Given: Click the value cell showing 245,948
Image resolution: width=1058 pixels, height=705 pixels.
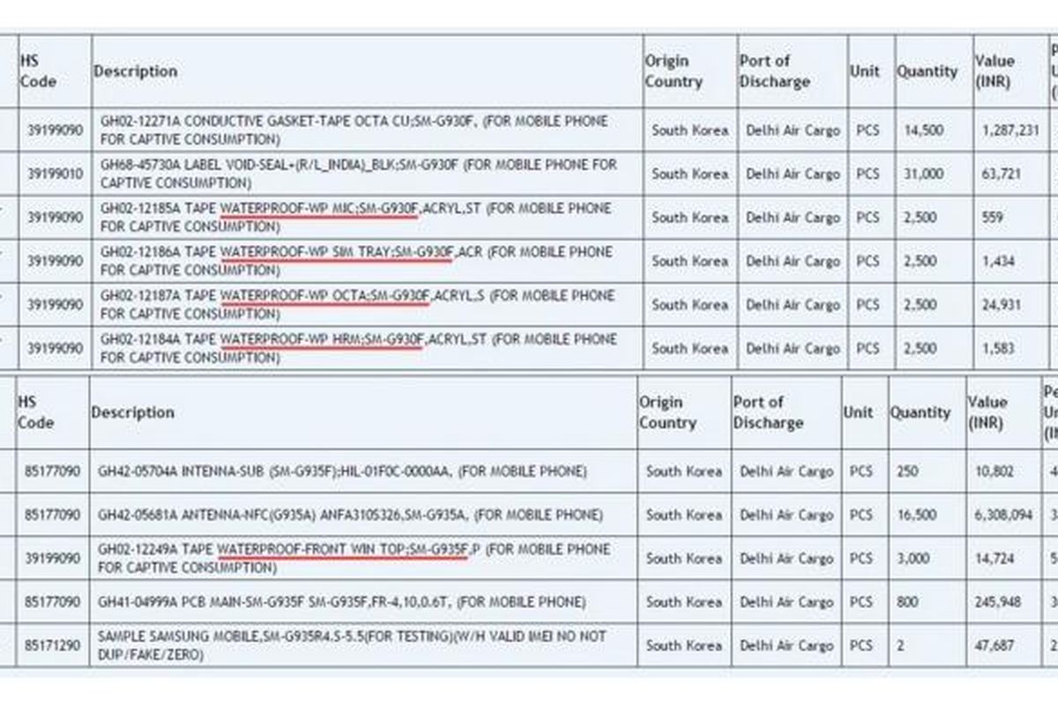Looking at the screenshot, I should (x=998, y=603).
